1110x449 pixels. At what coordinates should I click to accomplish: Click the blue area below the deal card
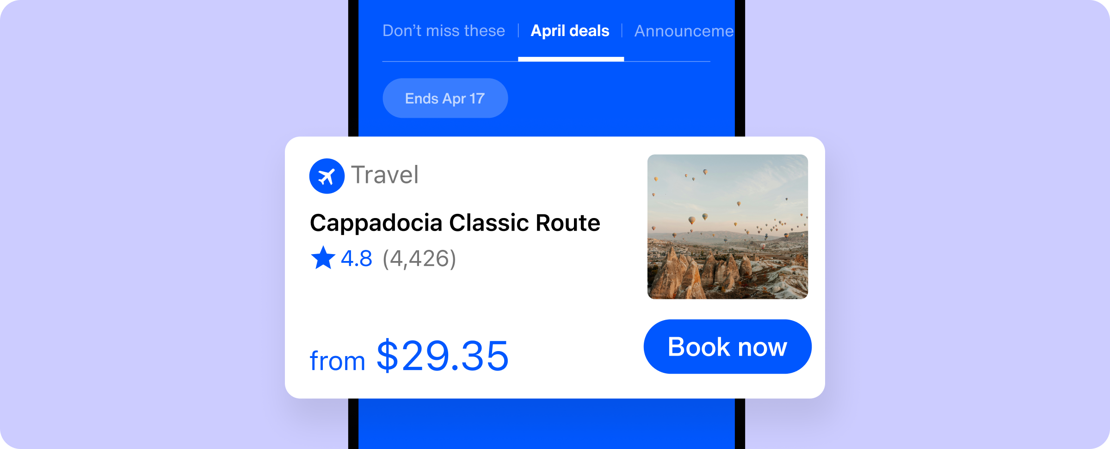click(547, 424)
